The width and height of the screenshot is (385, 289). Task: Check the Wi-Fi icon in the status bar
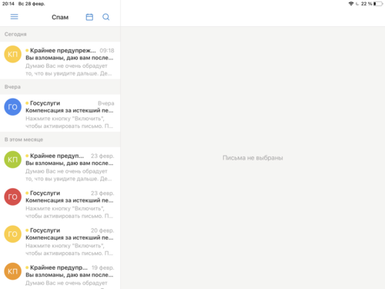click(x=351, y=4)
